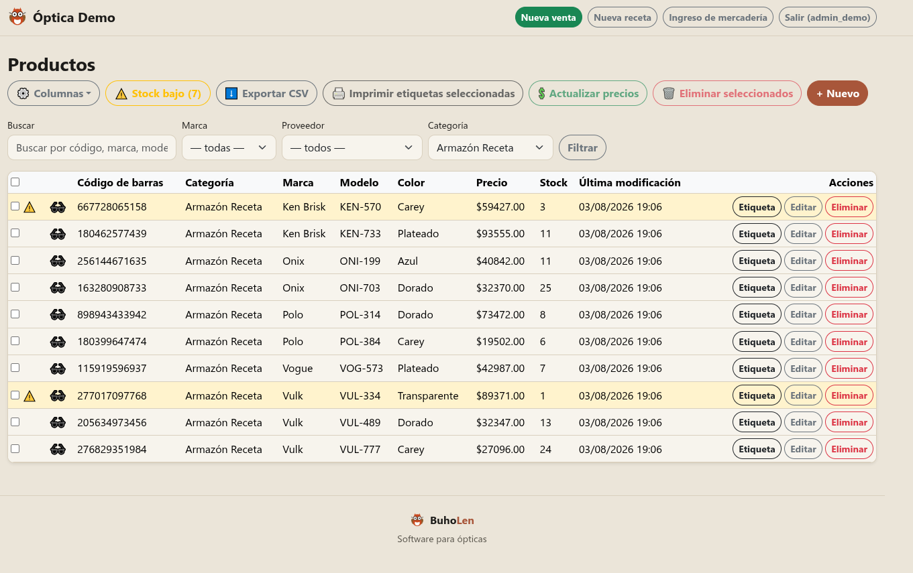Click the glasses icon for VUL-777
The width and height of the screenshot is (913, 573).
(58, 449)
